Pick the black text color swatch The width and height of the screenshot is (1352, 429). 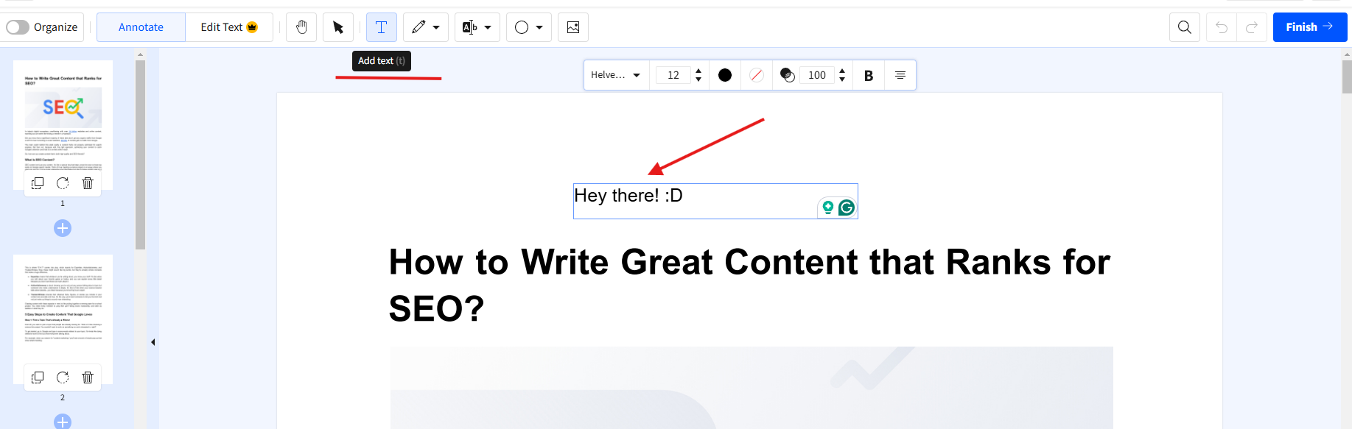tap(725, 75)
